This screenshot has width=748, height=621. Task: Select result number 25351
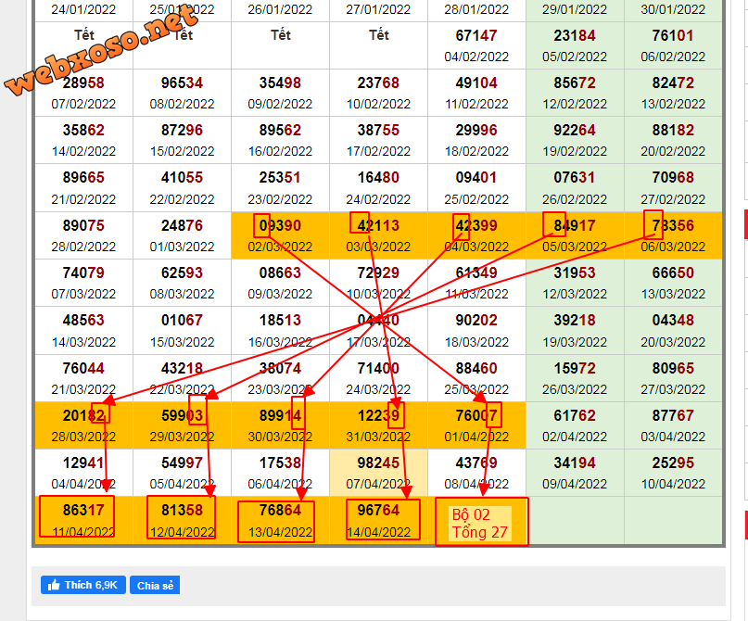(x=280, y=177)
